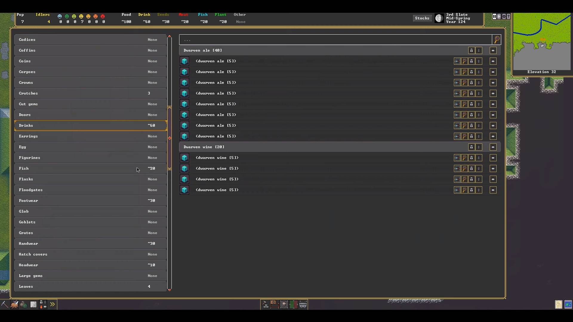Click the magnifier search icon in search bar

click(x=497, y=40)
